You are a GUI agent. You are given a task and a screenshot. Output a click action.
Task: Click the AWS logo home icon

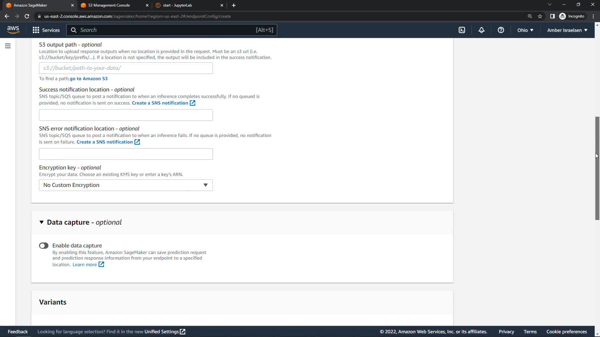[x=13, y=30]
